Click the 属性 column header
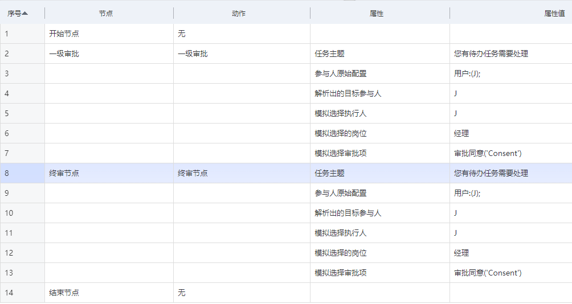The image size is (572, 304). 377,13
